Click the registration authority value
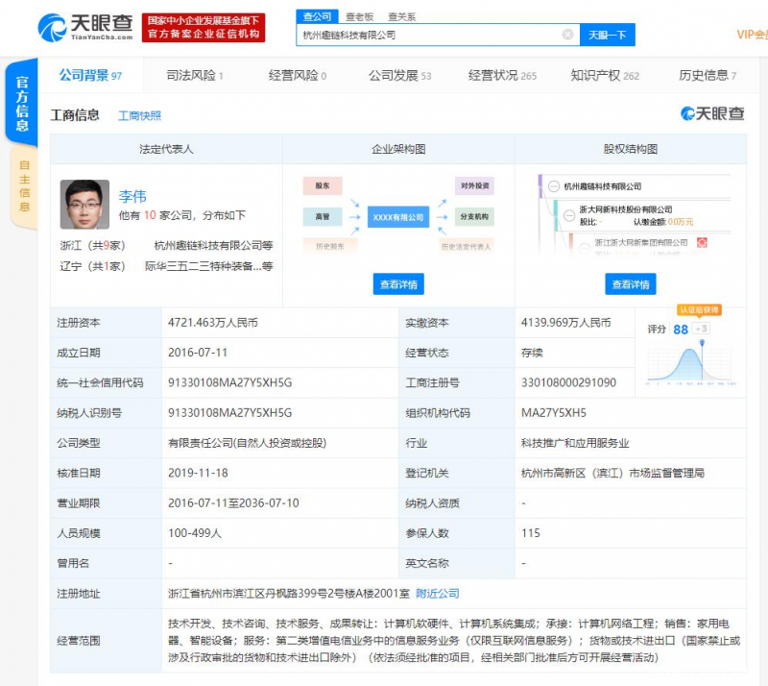Image resolution: width=768 pixels, height=686 pixels. coord(612,473)
